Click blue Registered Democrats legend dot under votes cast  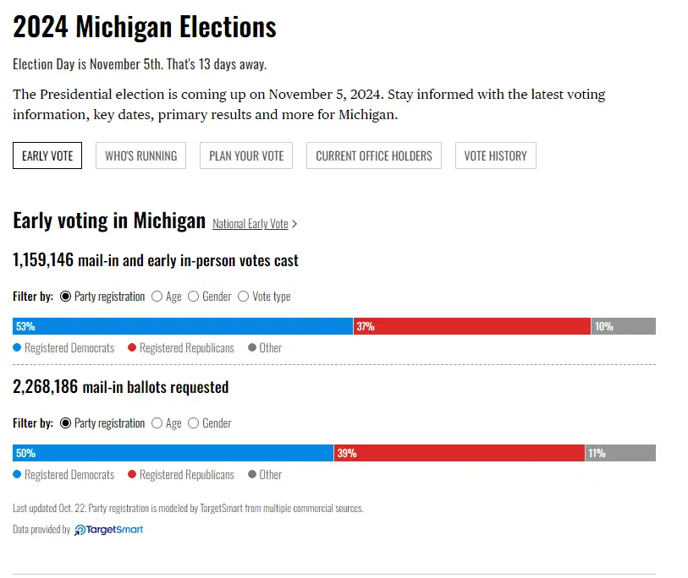(x=17, y=347)
